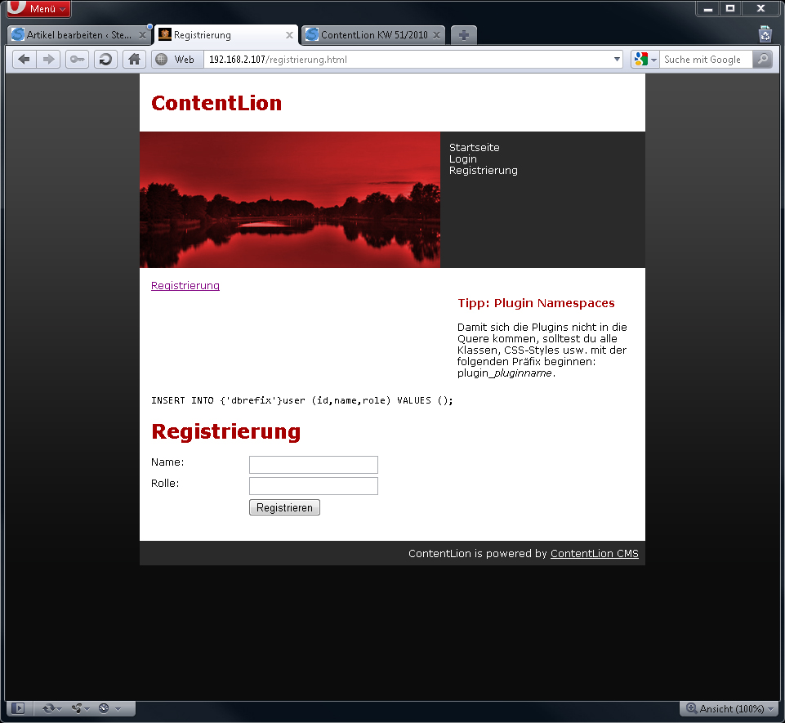
Task: Click the search magnifier button
Action: pos(762,60)
